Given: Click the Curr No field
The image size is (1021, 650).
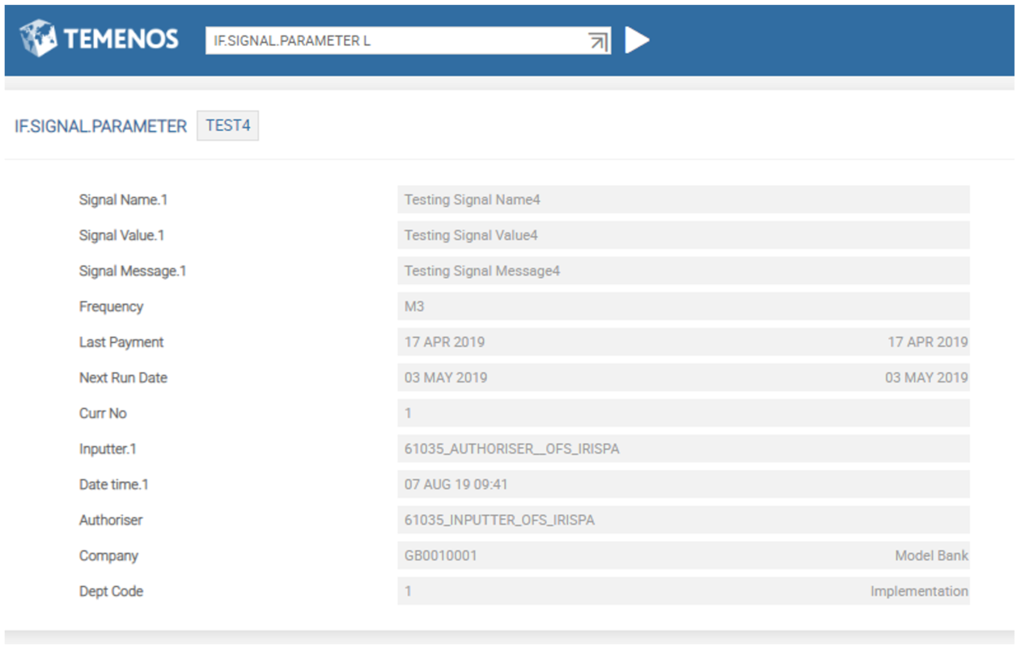Looking at the screenshot, I should [x=683, y=413].
